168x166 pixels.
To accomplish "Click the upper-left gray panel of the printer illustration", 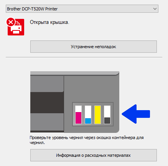I will [47, 84].
